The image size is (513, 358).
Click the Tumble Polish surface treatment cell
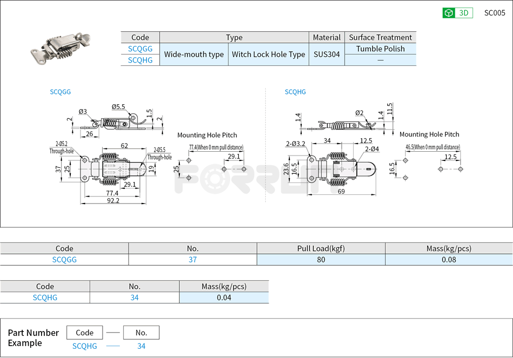[x=380, y=49]
